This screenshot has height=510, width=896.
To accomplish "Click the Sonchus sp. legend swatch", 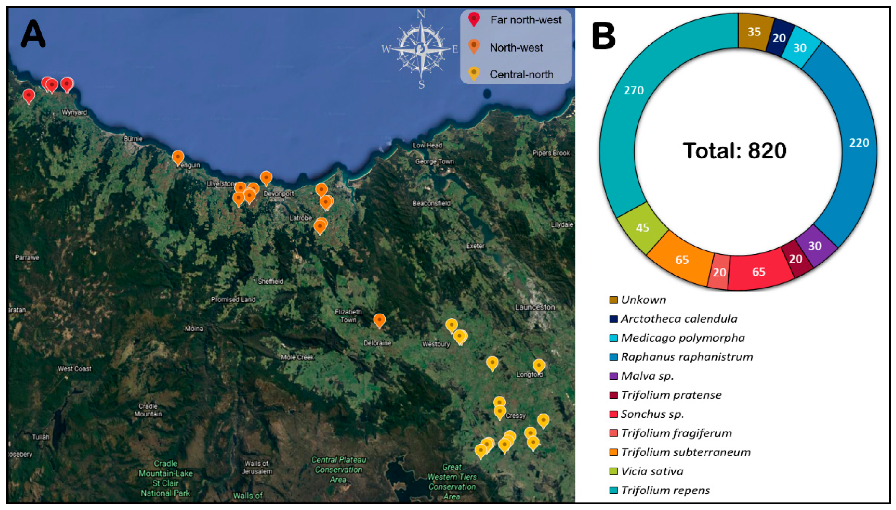I will coord(613,414).
